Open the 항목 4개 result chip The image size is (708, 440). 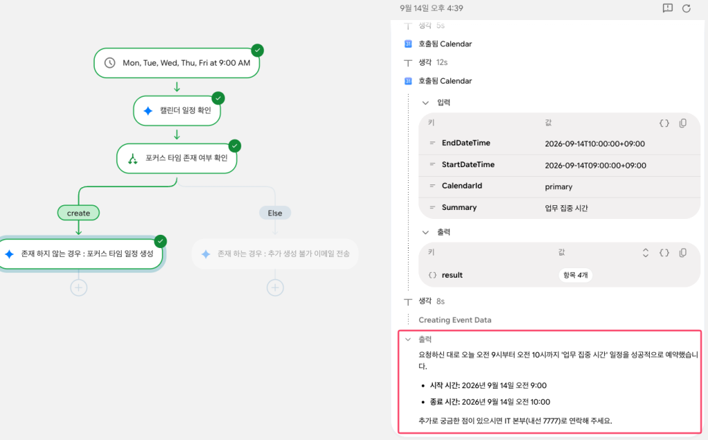pyautogui.click(x=575, y=276)
